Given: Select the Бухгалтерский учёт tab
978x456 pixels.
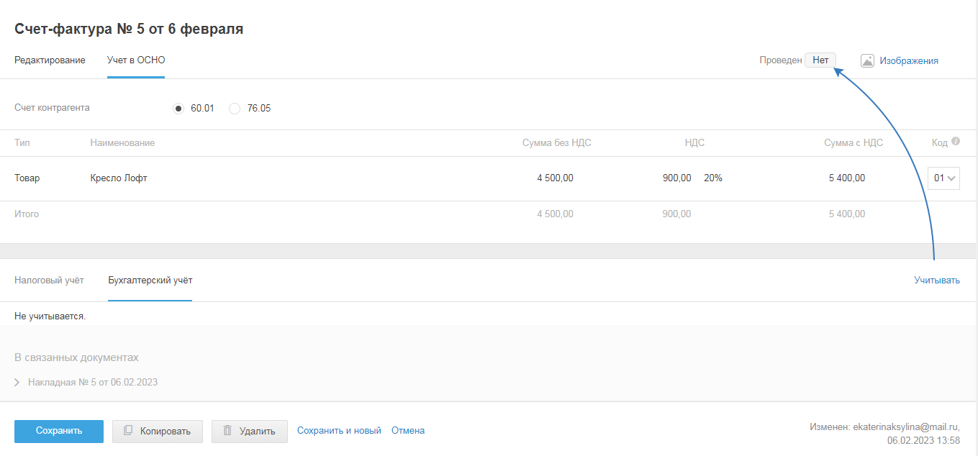Looking at the screenshot, I should click(x=150, y=280).
